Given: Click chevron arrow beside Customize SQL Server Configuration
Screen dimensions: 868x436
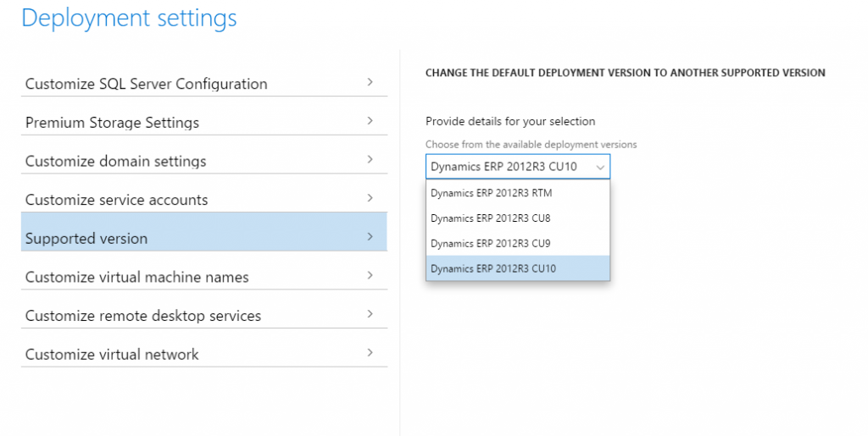Looking at the screenshot, I should pyautogui.click(x=370, y=82).
